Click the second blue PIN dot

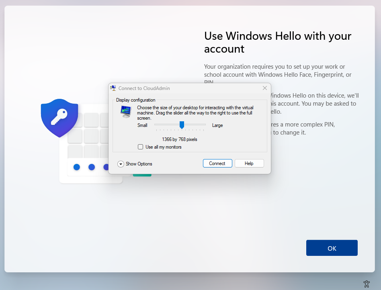(x=92, y=167)
